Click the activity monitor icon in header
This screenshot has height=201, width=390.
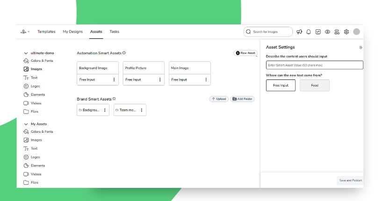tap(318, 32)
